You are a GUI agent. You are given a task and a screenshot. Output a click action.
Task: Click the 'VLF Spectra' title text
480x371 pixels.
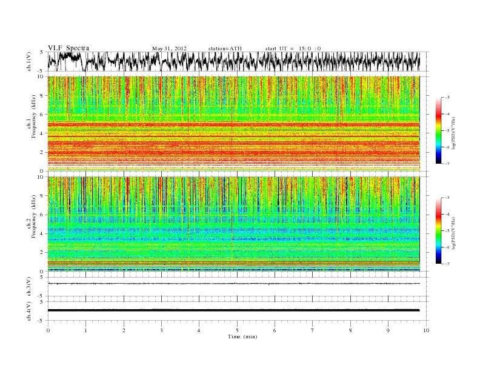(68, 48)
